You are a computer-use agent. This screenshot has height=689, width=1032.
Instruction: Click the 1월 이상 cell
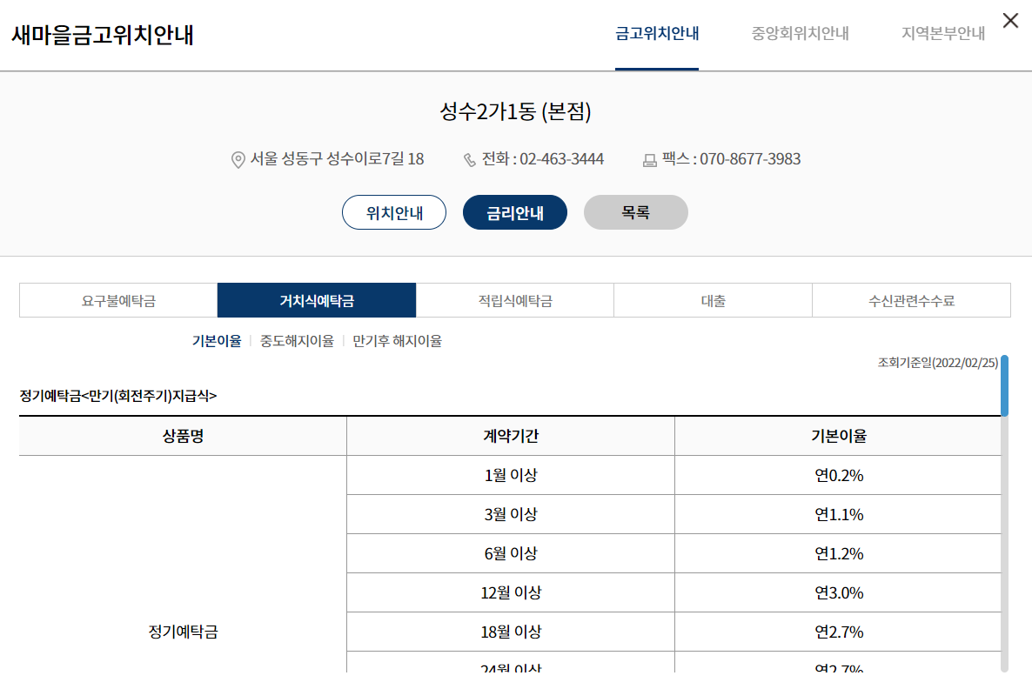511,475
